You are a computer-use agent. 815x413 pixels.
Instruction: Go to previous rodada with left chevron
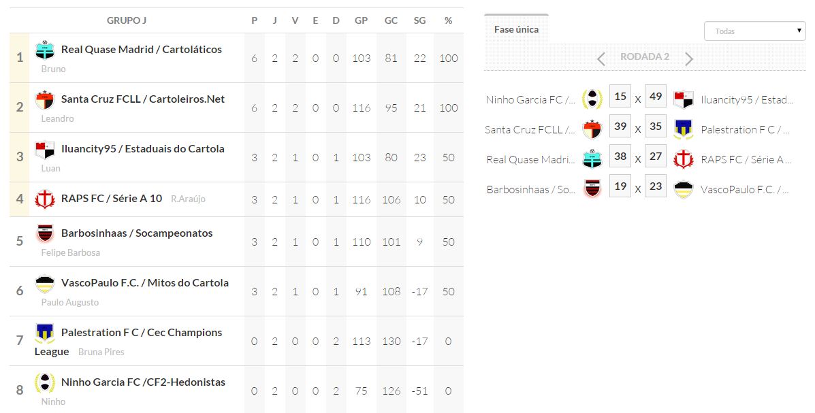[x=601, y=59]
